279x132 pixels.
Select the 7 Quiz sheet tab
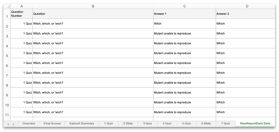[x=225, y=124]
